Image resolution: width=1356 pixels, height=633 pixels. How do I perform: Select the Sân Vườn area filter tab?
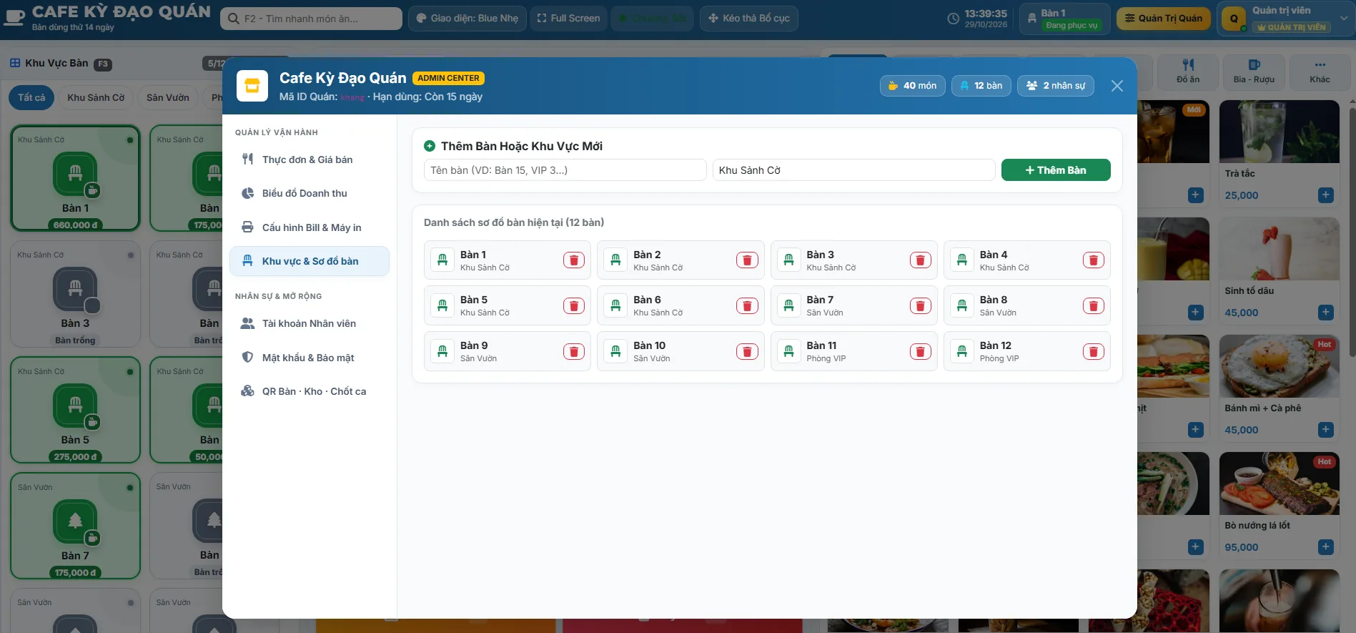click(168, 98)
